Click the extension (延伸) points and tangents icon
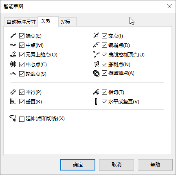Screen dimensions: 176x175 point(13,118)
